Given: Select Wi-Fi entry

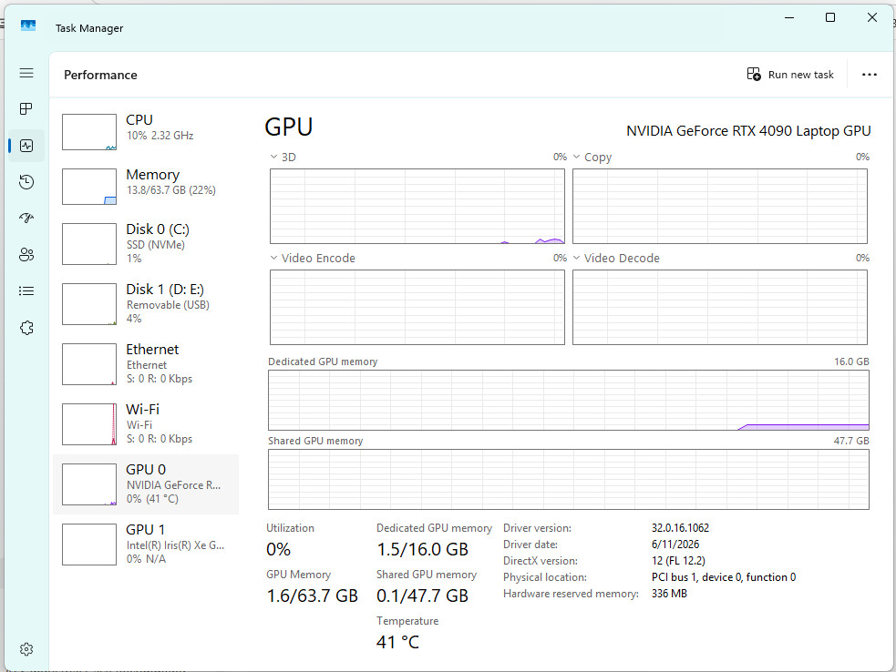Looking at the screenshot, I should click(146, 424).
